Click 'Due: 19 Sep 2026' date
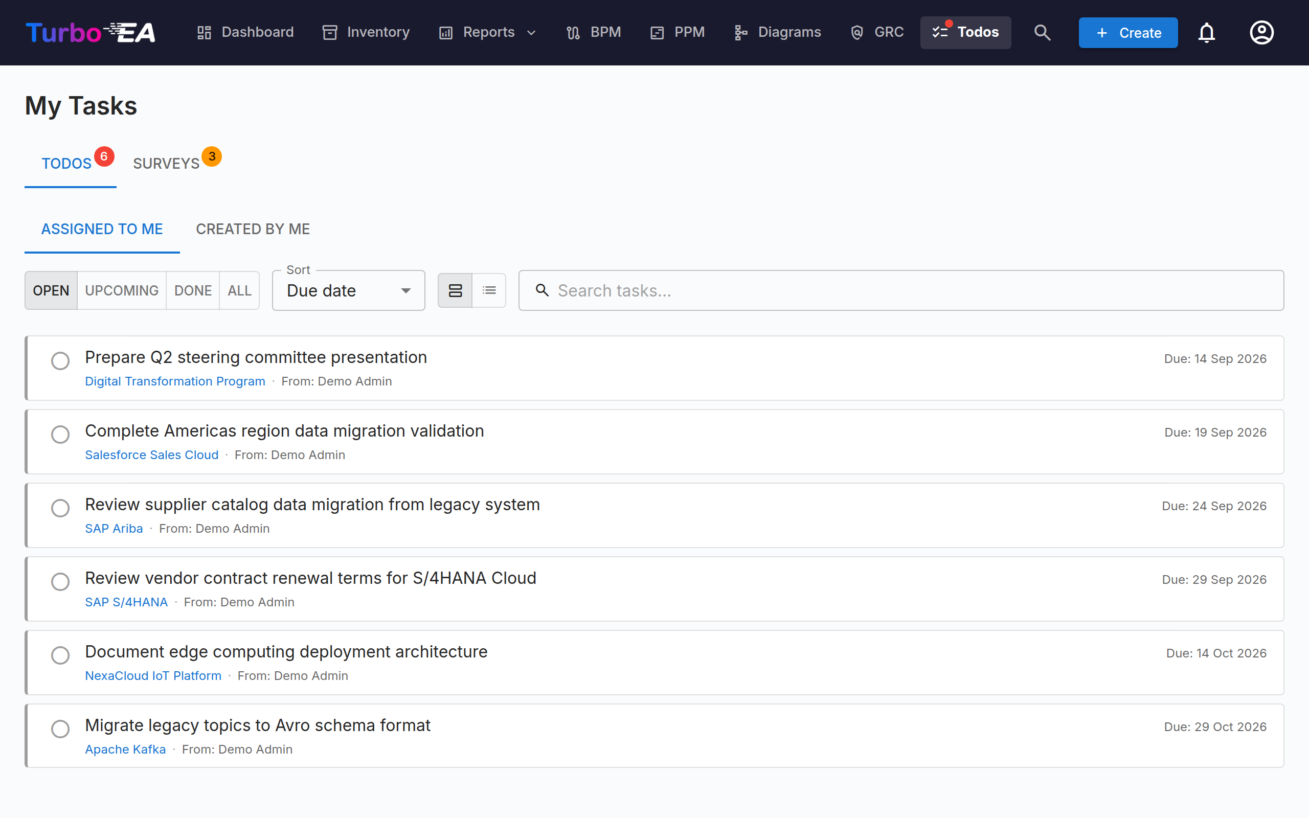 (1215, 433)
